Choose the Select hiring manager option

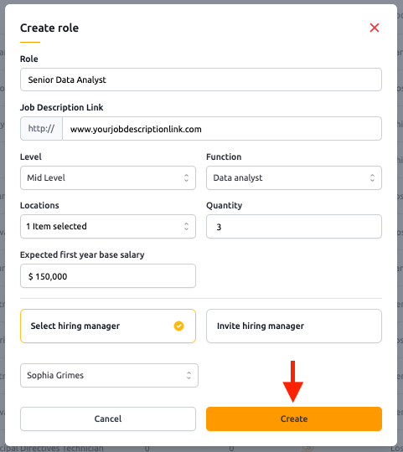click(108, 326)
